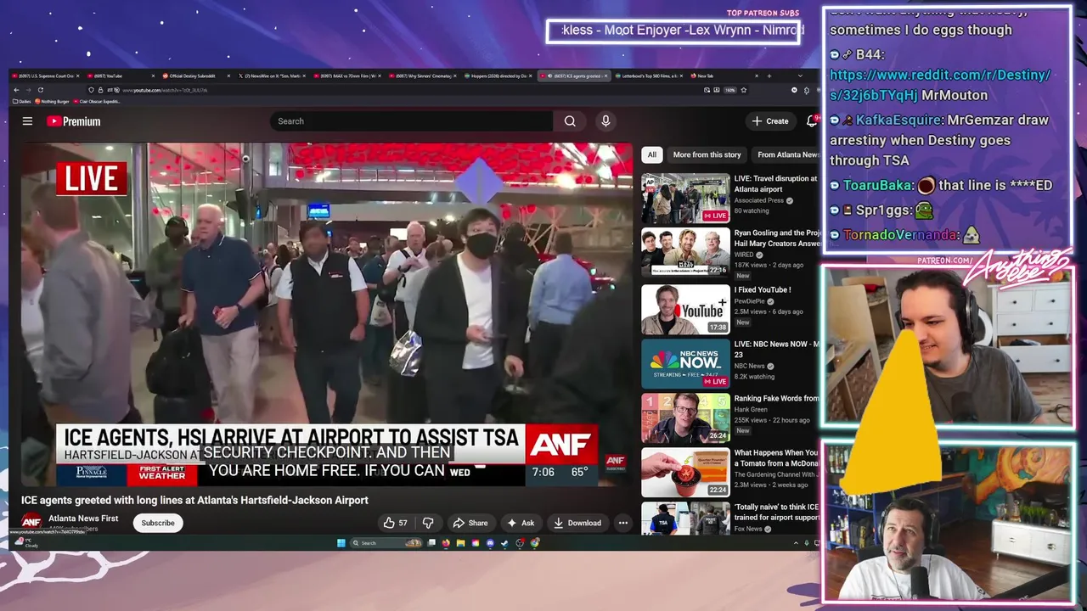Open Firefox from the taskbar
The width and height of the screenshot is (1087, 611).
pyautogui.click(x=446, y=543)
